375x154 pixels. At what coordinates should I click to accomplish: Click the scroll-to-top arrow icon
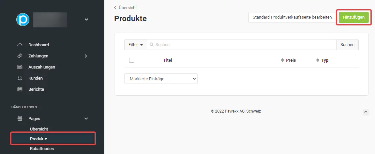coord(366,112)
